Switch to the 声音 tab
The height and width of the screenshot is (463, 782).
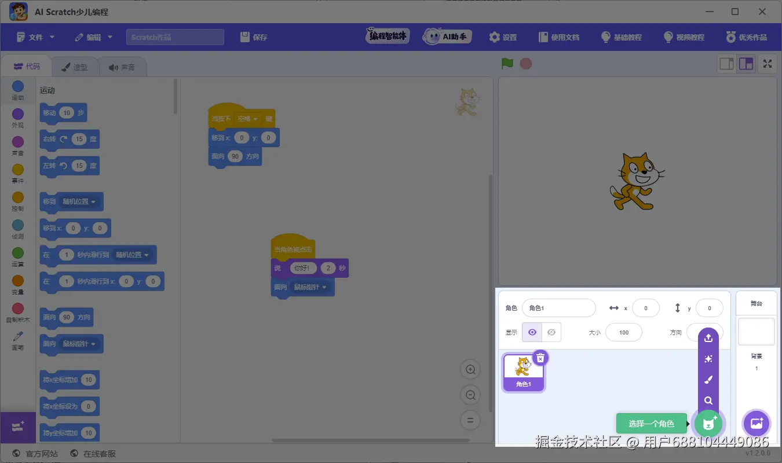(x=122, y=67)
